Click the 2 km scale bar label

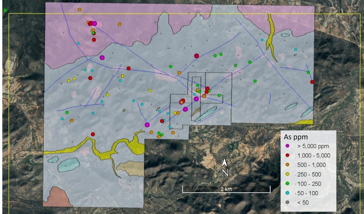pyautogui.click(x=226, y=189)
